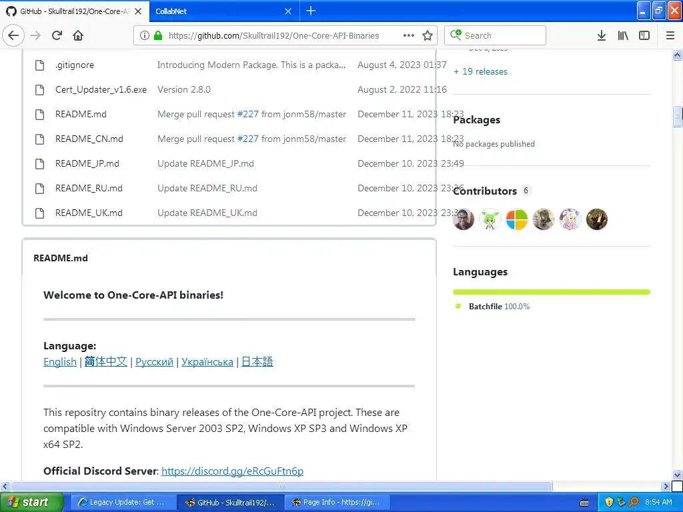
Task: Show site information icon in address bar
Action: tap(144, 35)
